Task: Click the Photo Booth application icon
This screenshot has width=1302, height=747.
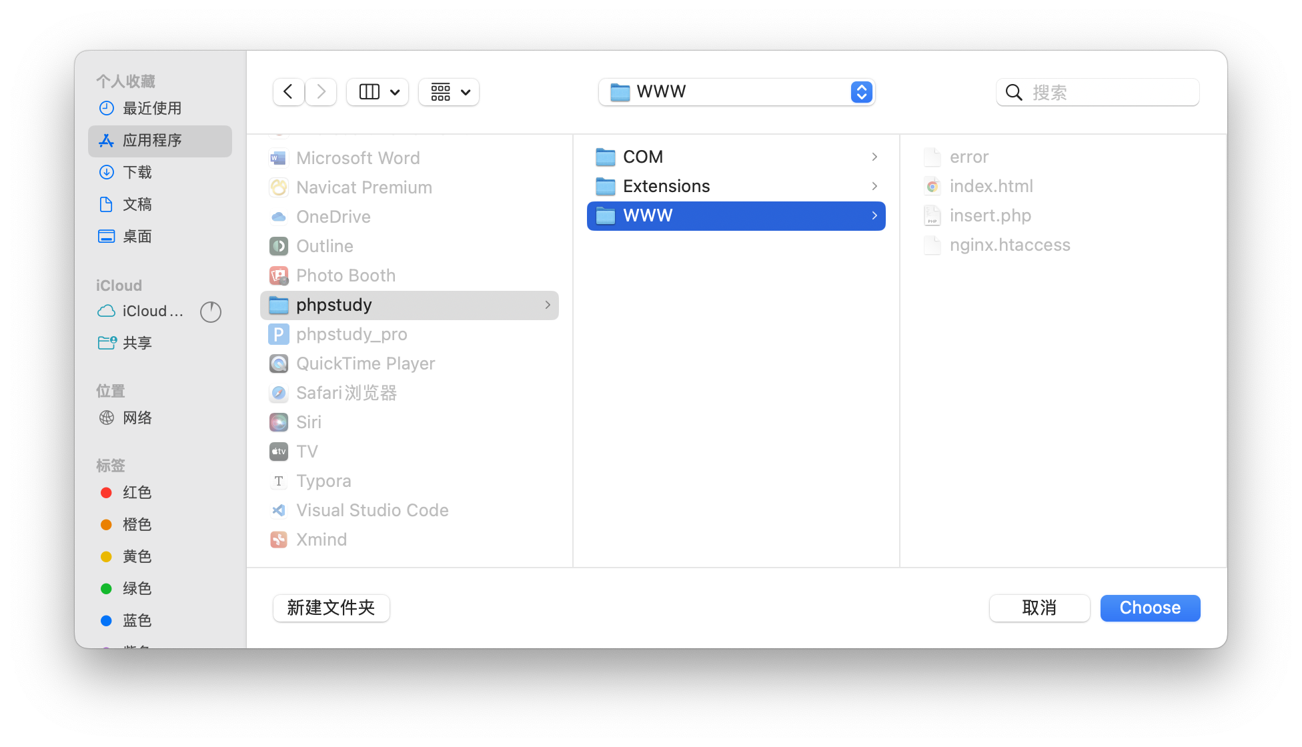Action: (x=278, y=275)
